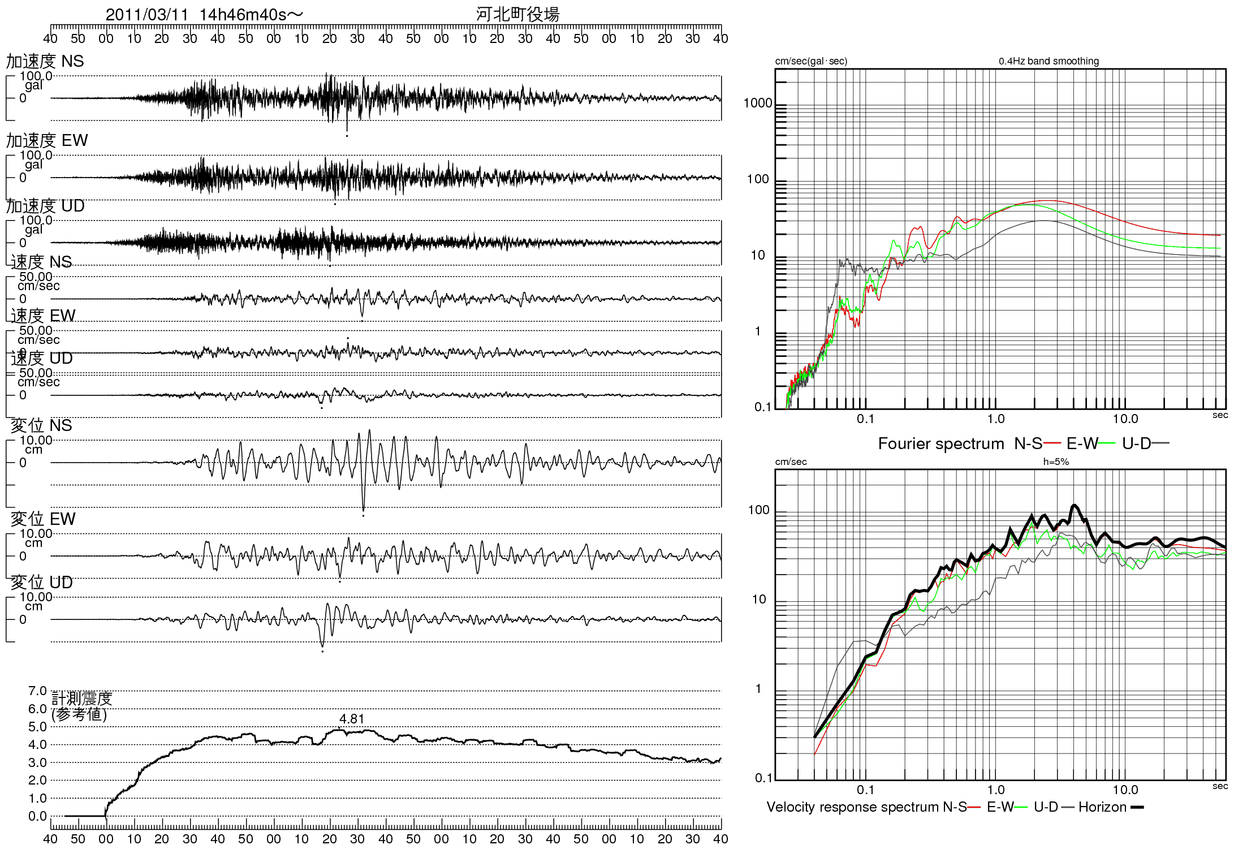The image size is (1234, 849).
Task: Select the 加速度 UD trace label
Action: (45, 206)
